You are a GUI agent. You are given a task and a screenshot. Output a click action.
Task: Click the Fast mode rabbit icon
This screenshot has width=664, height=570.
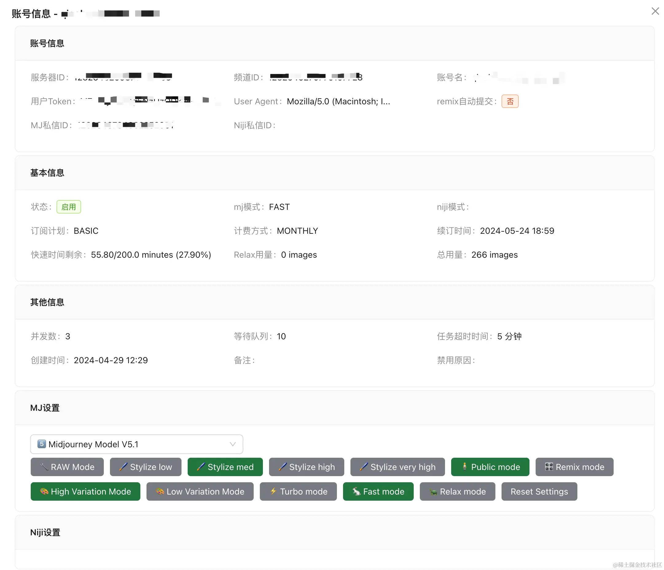click(356, 491)
